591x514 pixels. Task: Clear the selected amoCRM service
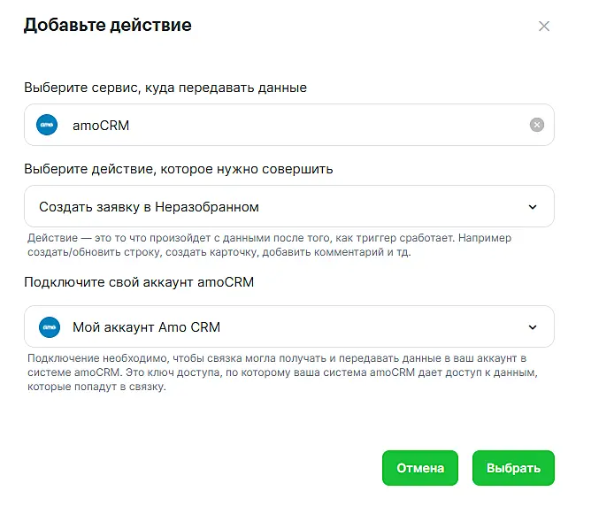(x=536, y=125)
